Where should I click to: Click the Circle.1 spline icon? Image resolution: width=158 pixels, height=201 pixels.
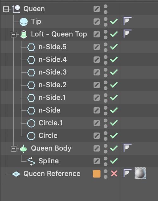[x=31, y=123]
